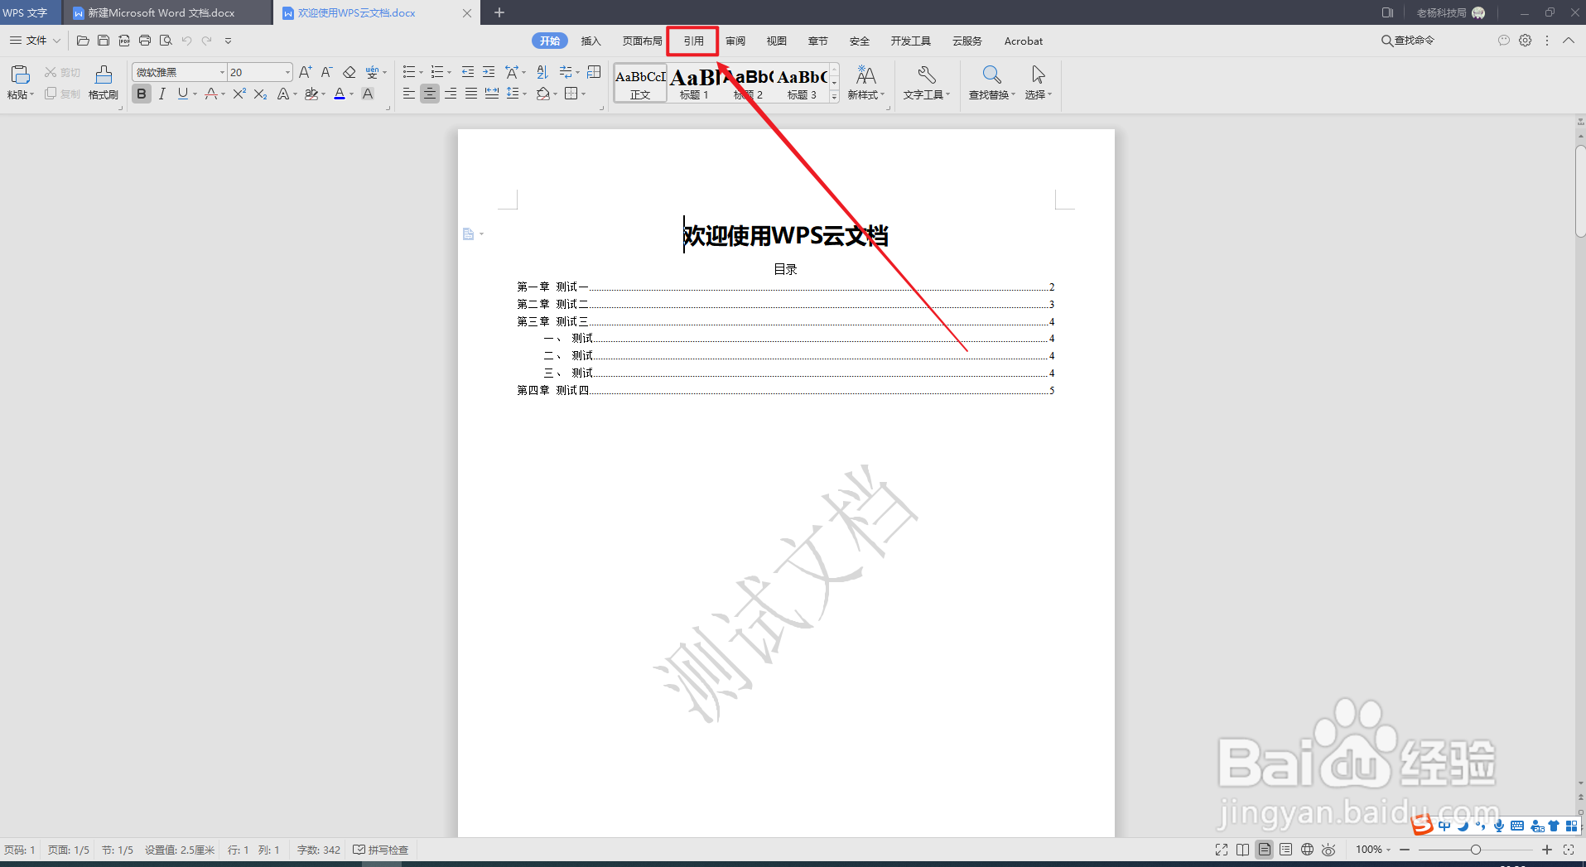Switch to web layout globe icon
1586x867 pixels.
[1308, 850]
